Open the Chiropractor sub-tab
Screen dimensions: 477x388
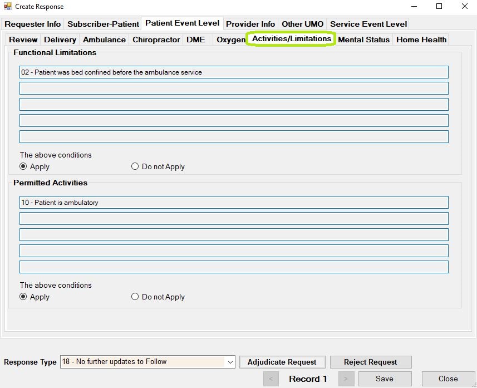(156, 40)
